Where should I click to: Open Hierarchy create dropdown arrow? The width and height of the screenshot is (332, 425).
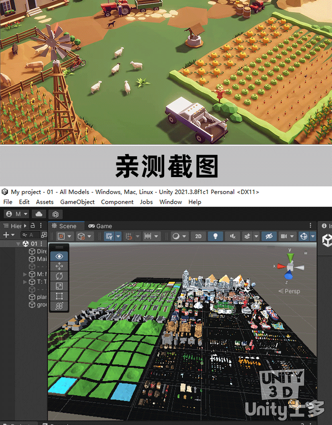13,235
